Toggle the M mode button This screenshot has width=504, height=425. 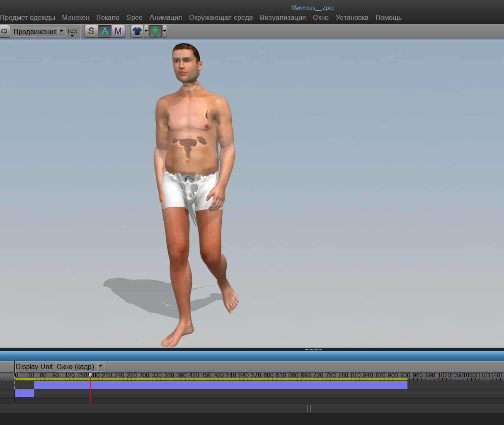[118, 32]
